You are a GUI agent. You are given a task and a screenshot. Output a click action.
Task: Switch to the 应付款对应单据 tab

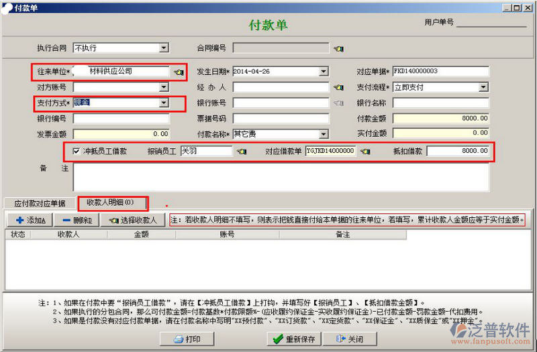pos(40,203)
